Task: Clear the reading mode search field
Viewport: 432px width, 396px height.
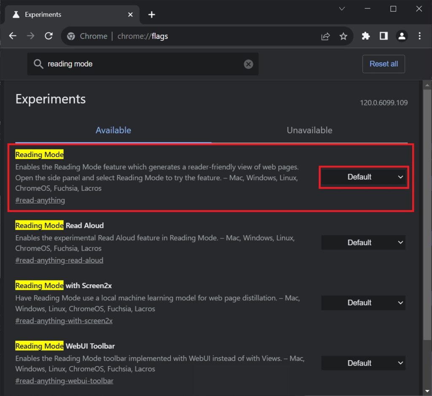Action: point(248,64)
